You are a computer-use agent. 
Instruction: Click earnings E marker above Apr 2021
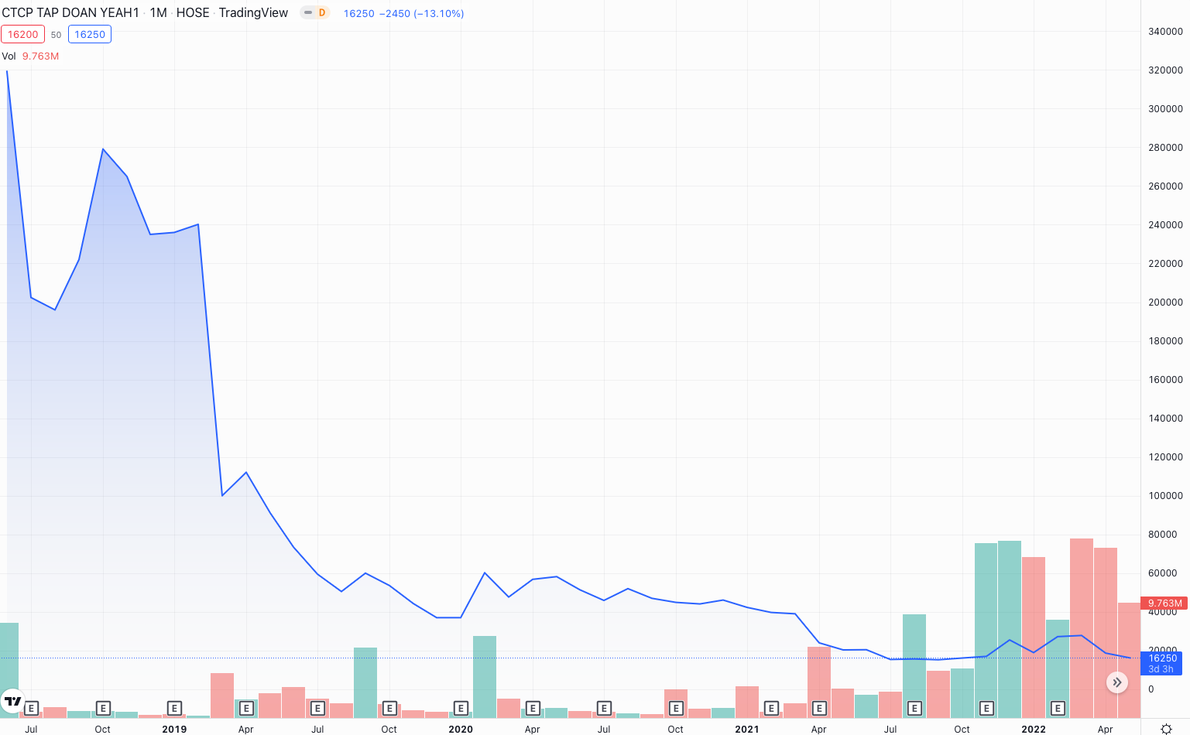tap(819, 708)
